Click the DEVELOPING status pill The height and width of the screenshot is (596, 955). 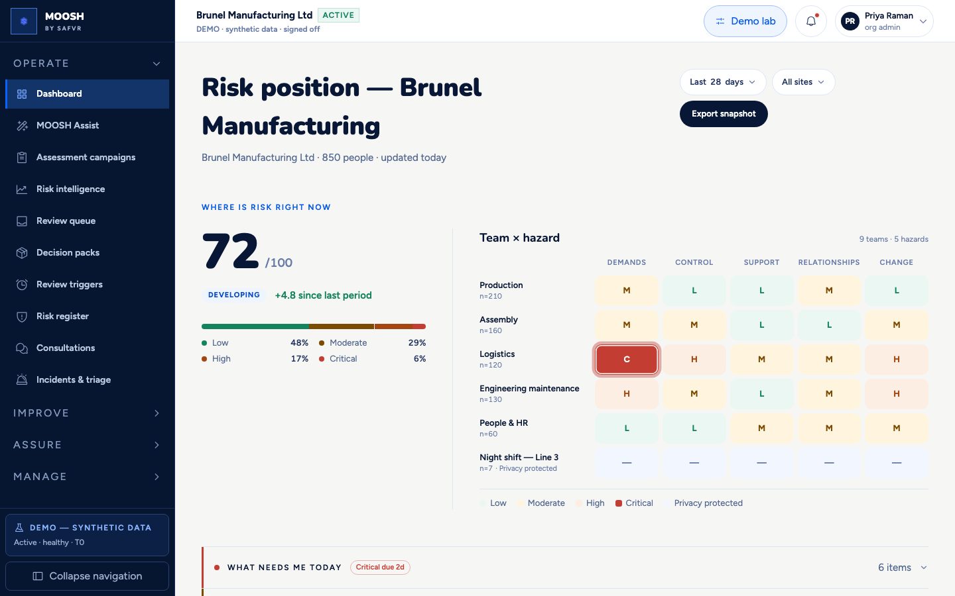[x=234, y=295]
